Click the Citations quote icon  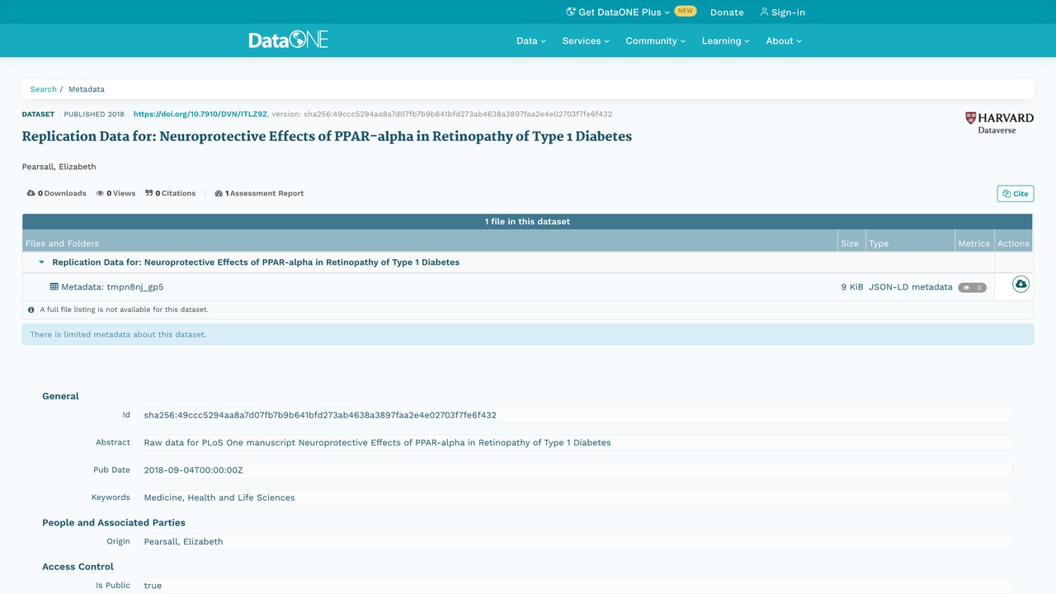[x=149, y=193]
